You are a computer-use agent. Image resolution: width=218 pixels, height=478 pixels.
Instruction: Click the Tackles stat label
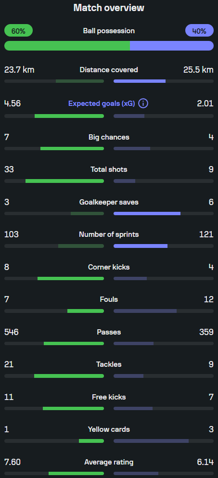109,364
